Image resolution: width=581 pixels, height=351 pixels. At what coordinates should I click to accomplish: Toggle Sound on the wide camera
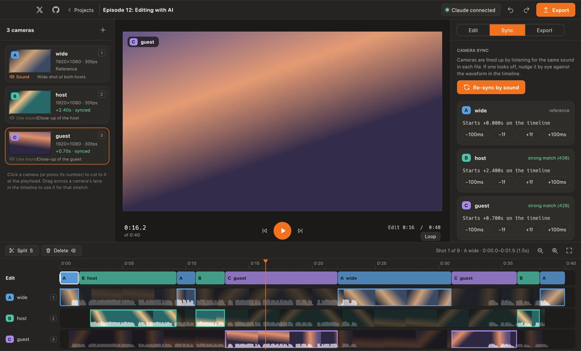[x=20, y=77]
